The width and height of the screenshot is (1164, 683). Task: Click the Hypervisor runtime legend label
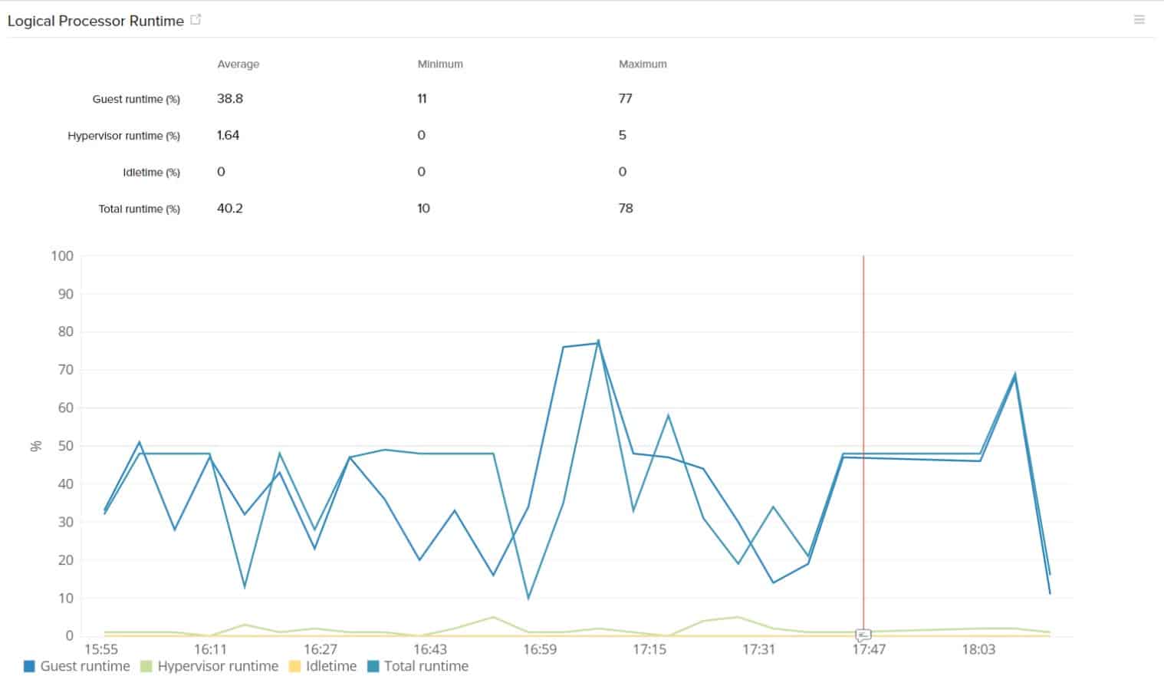218,666
